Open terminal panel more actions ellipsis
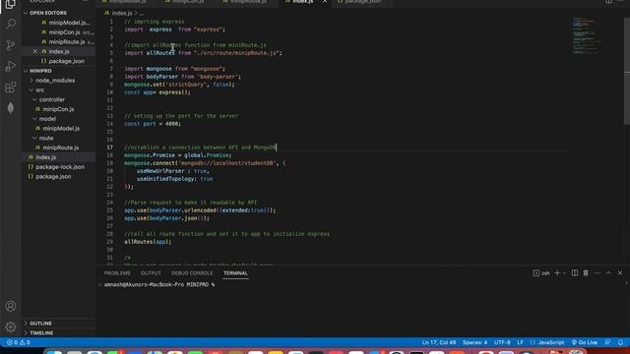 (598, 273)
